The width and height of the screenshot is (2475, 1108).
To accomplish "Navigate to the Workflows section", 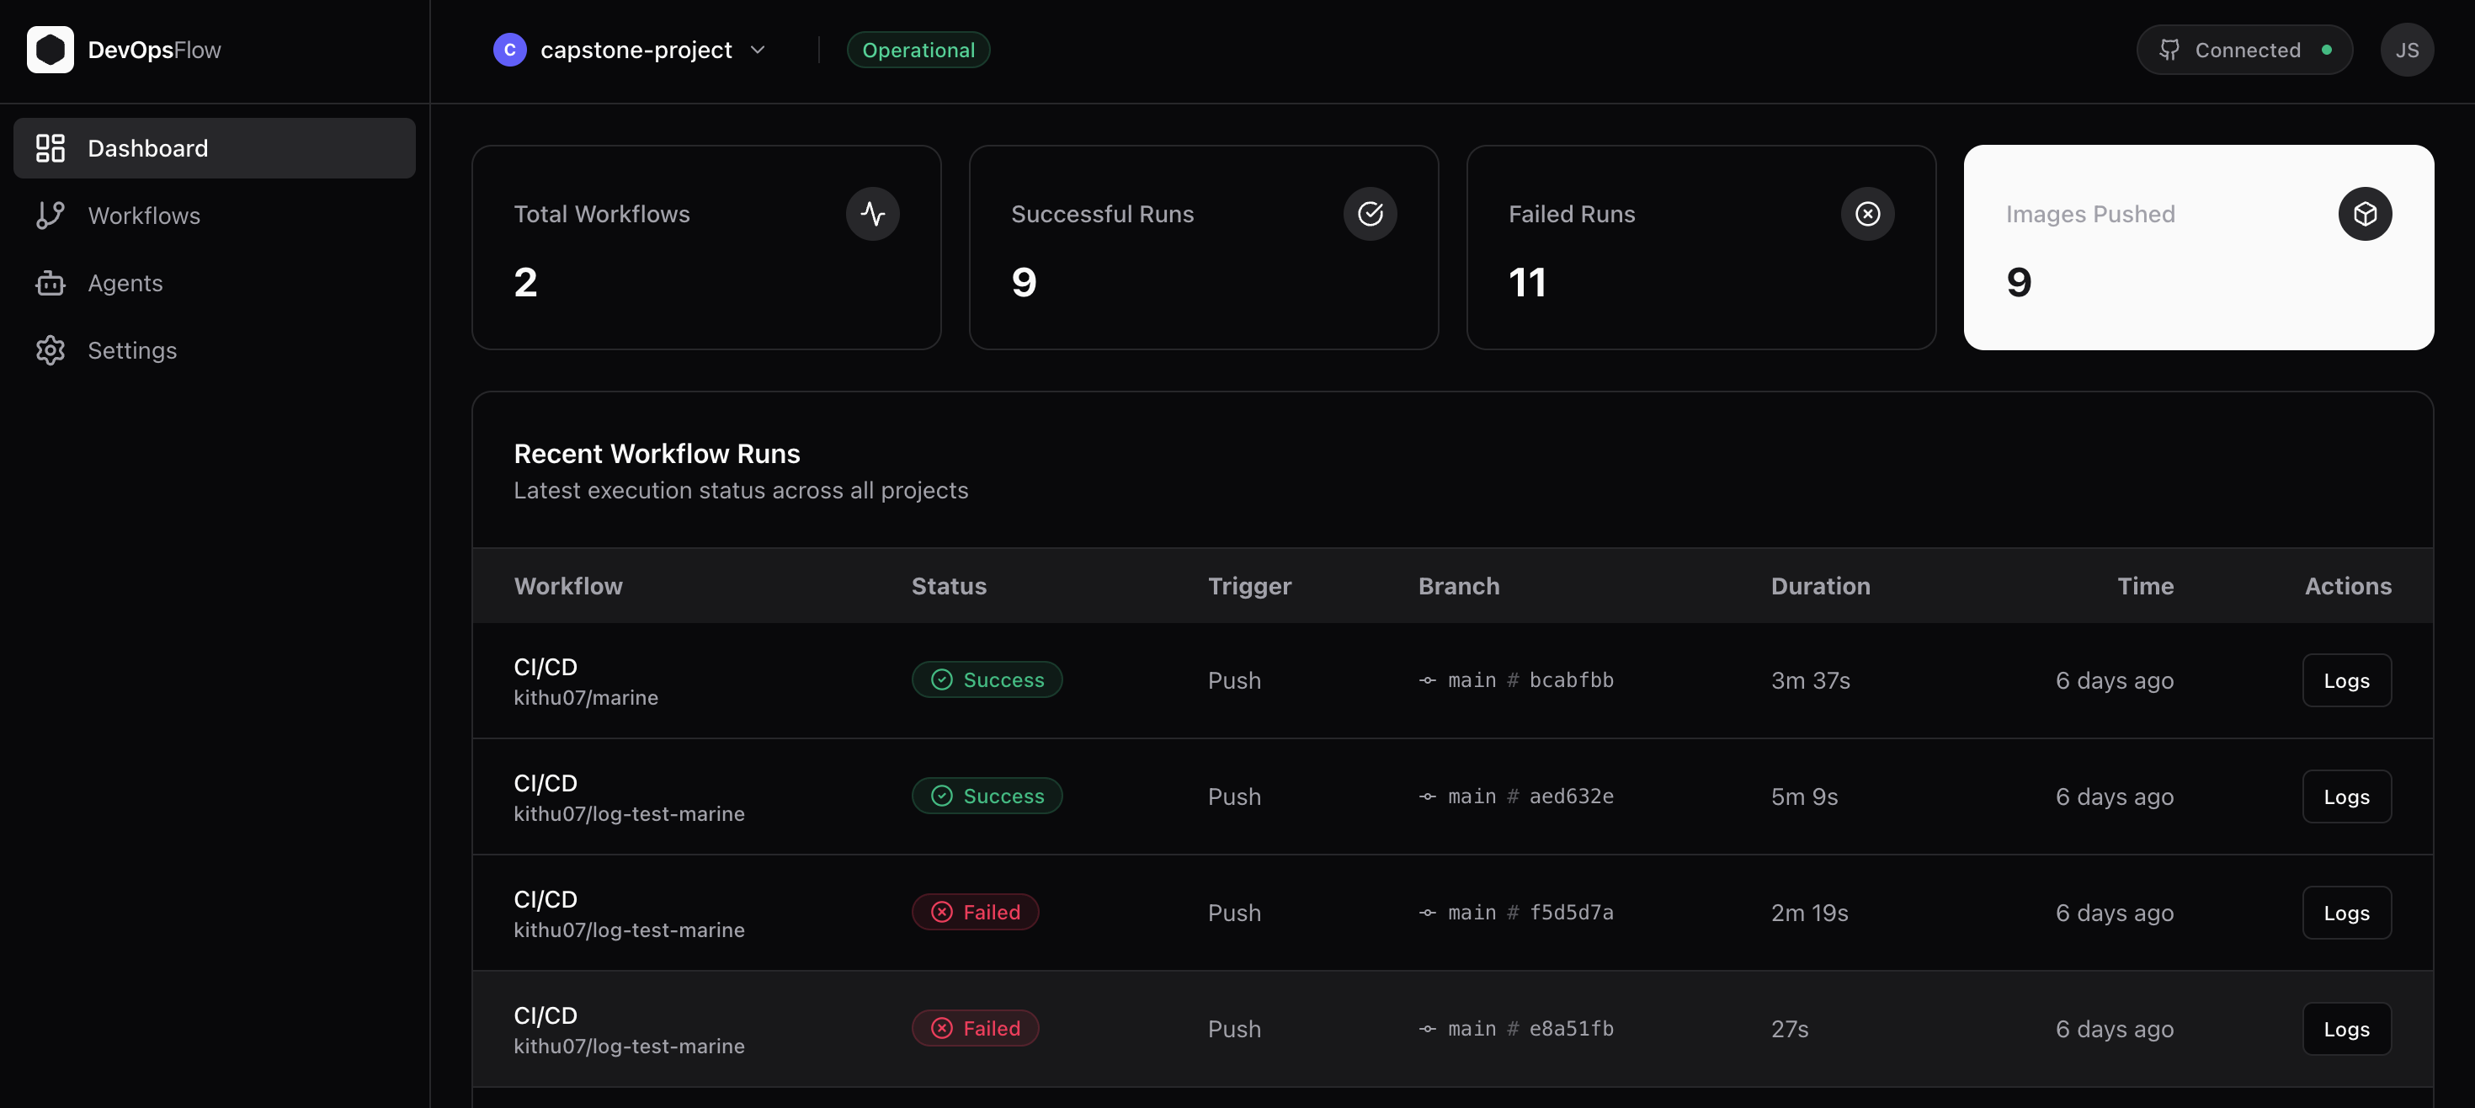I will pyautogui.click(x=144, y=216).
